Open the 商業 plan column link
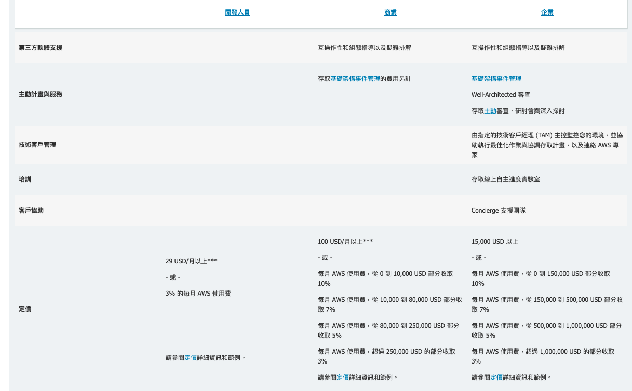Image resolution: width=632 pixels, height=391 pixels. point(390,12)
